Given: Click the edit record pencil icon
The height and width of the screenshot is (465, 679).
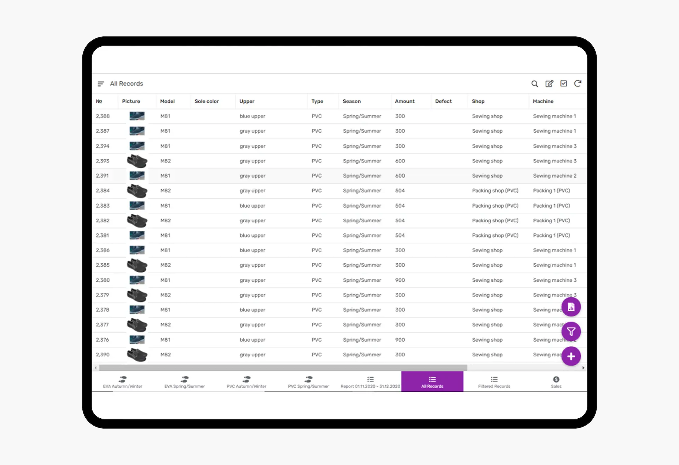Looking at the screenshot, I should point(549,84).
